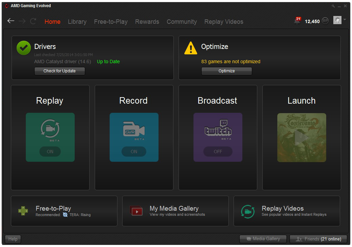352x247 pixels.
Task: Launch Castlevania via the game thumbnail
Action: pyautogui.click(x=301, y=137)
